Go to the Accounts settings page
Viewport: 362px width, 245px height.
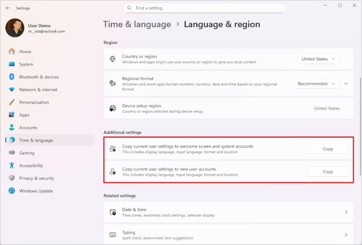[28, 127]
